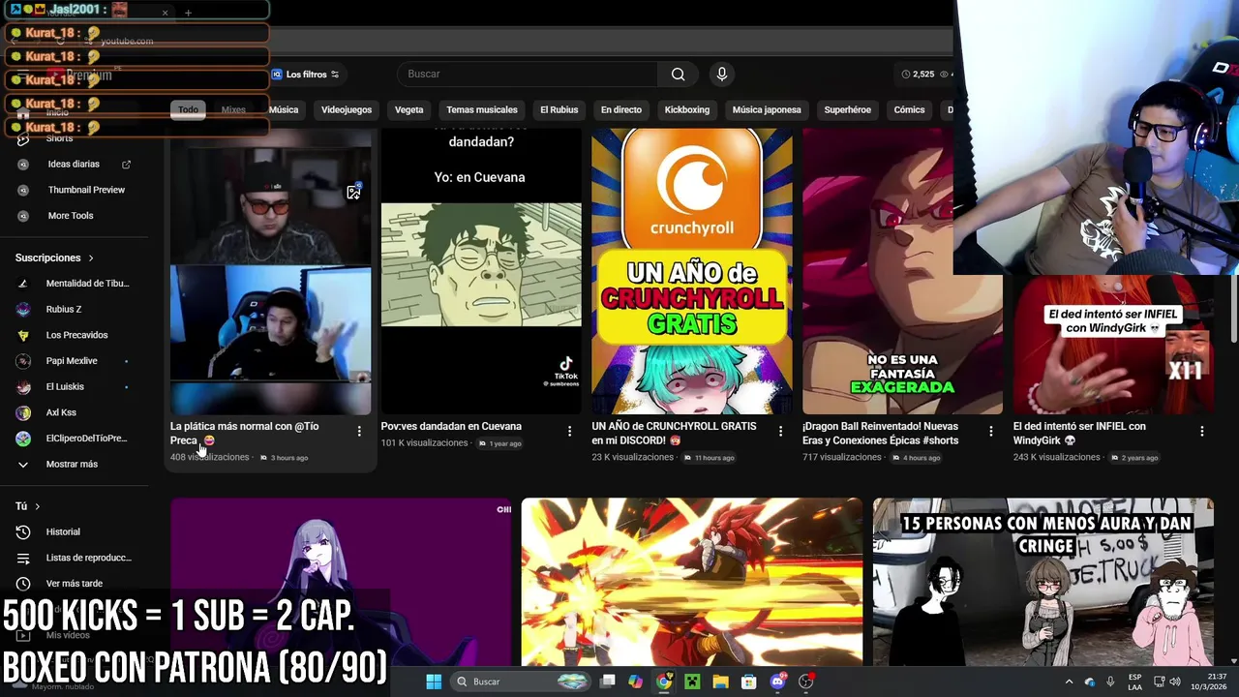
Task: Open ¡Dragon Ball Reinventado! video title
Action: click(881, 433)
